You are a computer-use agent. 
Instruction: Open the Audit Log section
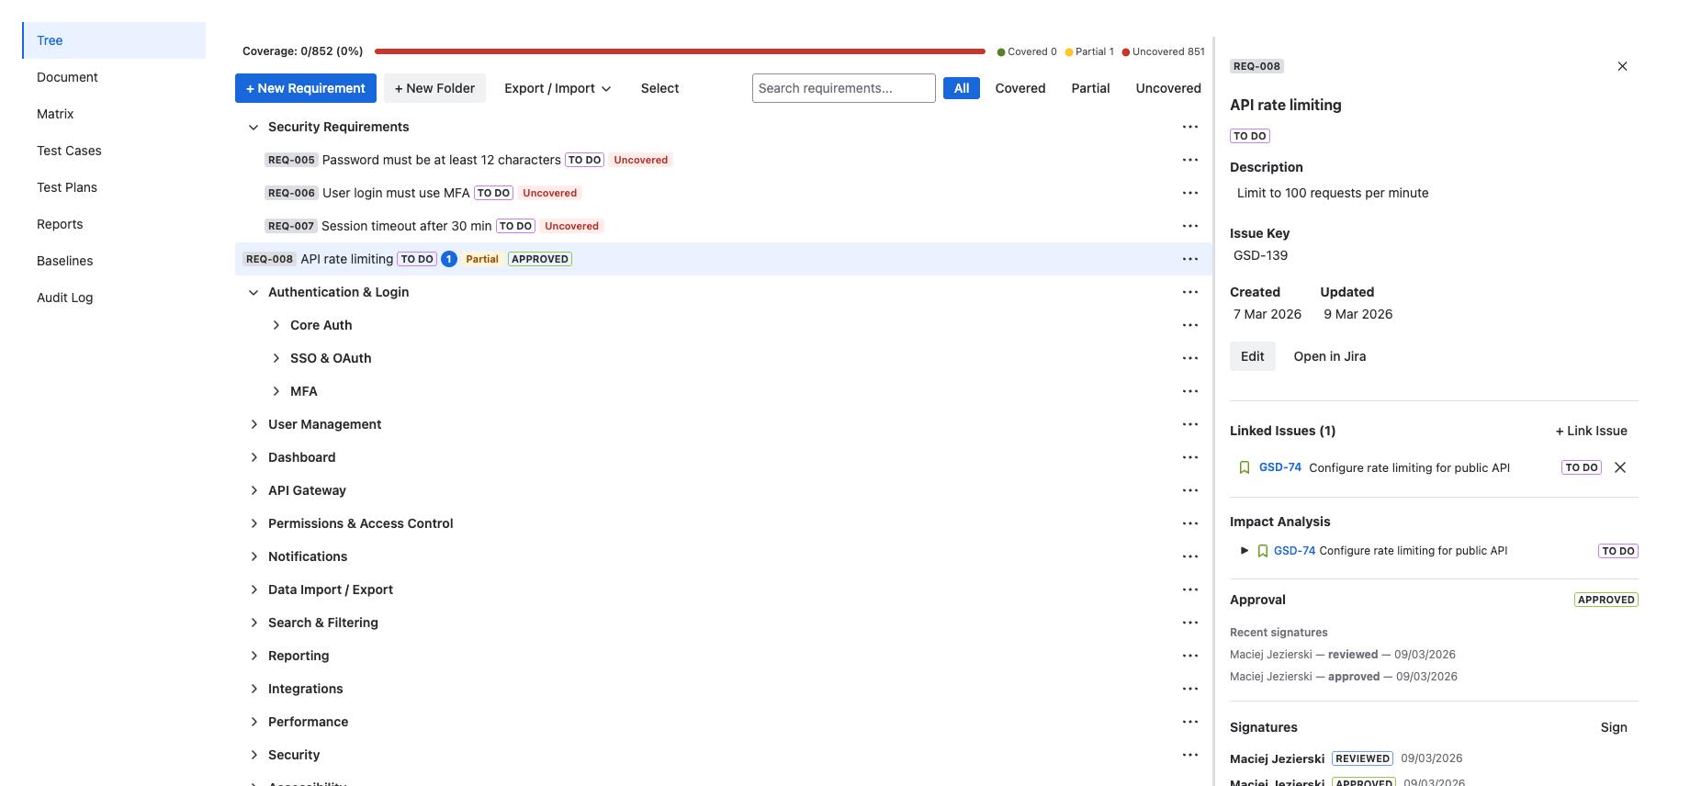tap(64, 298)
